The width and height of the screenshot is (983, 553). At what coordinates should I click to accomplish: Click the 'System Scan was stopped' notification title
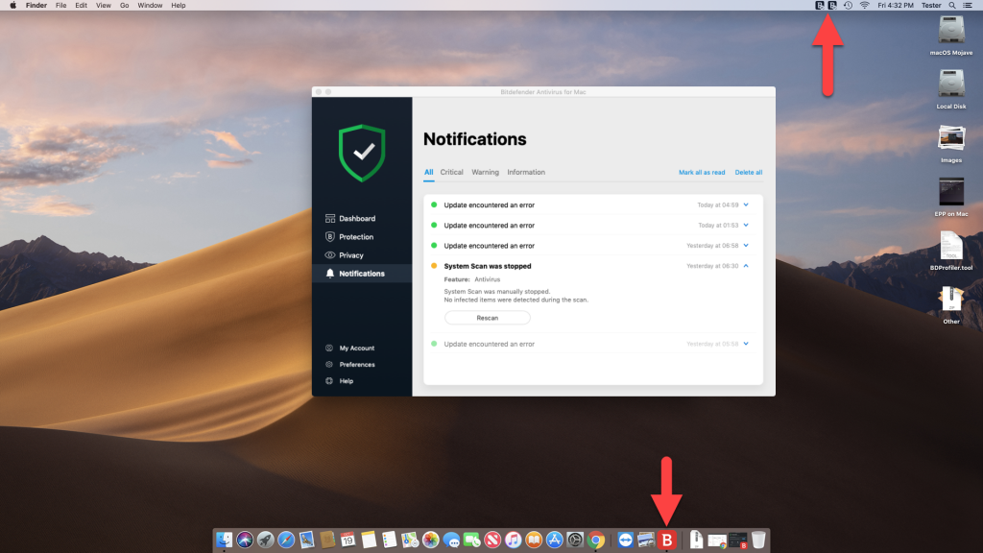487,266
